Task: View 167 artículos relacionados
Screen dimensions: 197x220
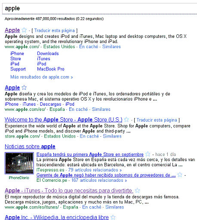Action: pos(99,180)
